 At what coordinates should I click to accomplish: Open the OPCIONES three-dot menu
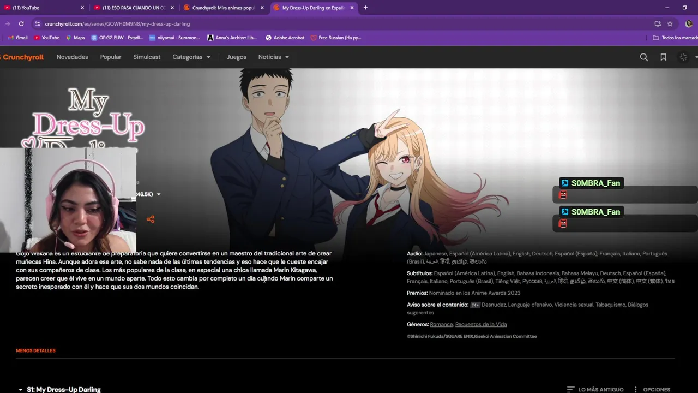click(635, 390)
